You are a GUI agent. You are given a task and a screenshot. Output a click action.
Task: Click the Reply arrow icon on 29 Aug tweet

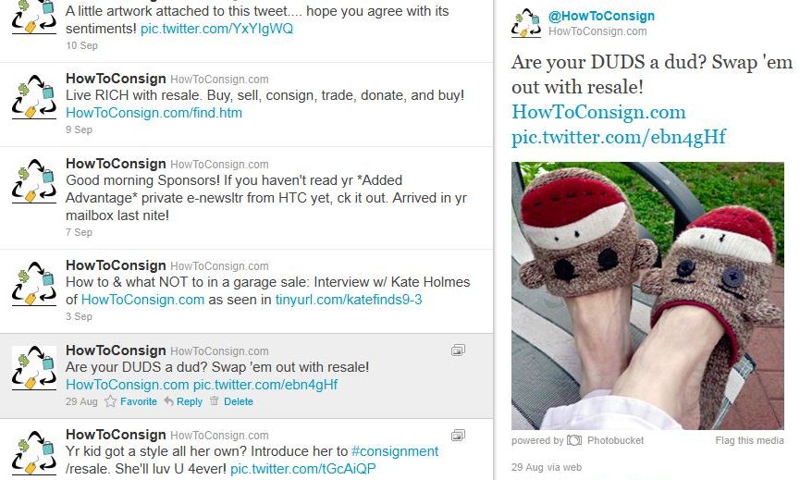[169, 401]
